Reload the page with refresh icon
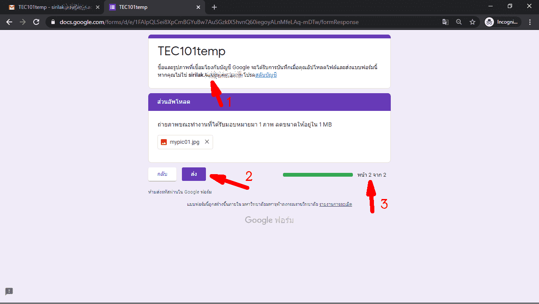The image size is (539, 304). click(x=36, y=22)
